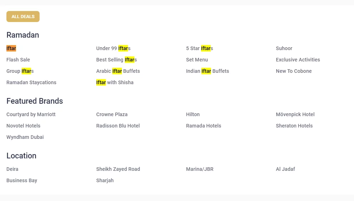View Radisson Blu Hotel deals

pos(118,126)
